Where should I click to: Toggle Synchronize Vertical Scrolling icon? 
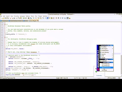pyautogui.click(x=38, y=18)
